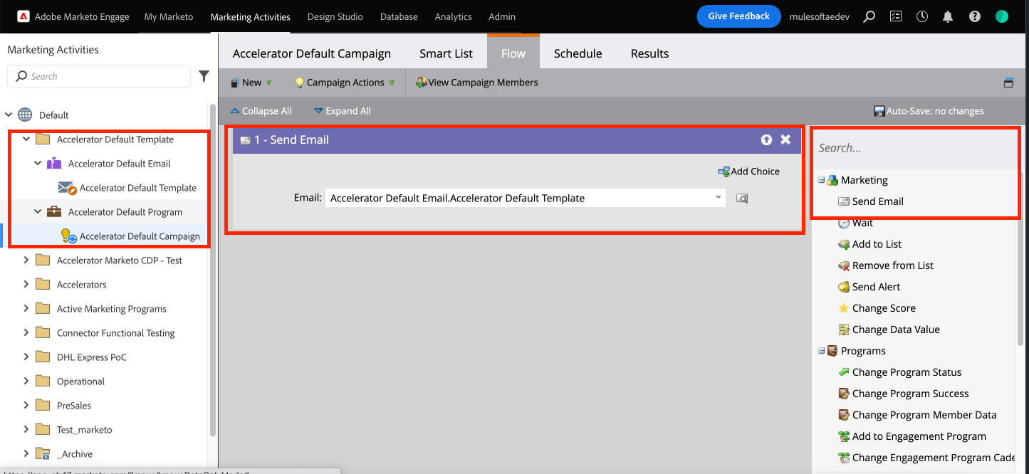Select the Add to List flow action
Image resolution: width=1029 pixels, height=474 pixels.
click(x=869, y=244)
